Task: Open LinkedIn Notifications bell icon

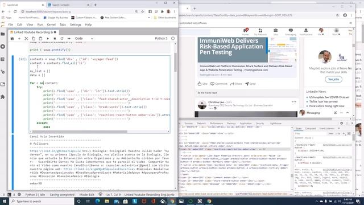Action: (x=306, y=32)
